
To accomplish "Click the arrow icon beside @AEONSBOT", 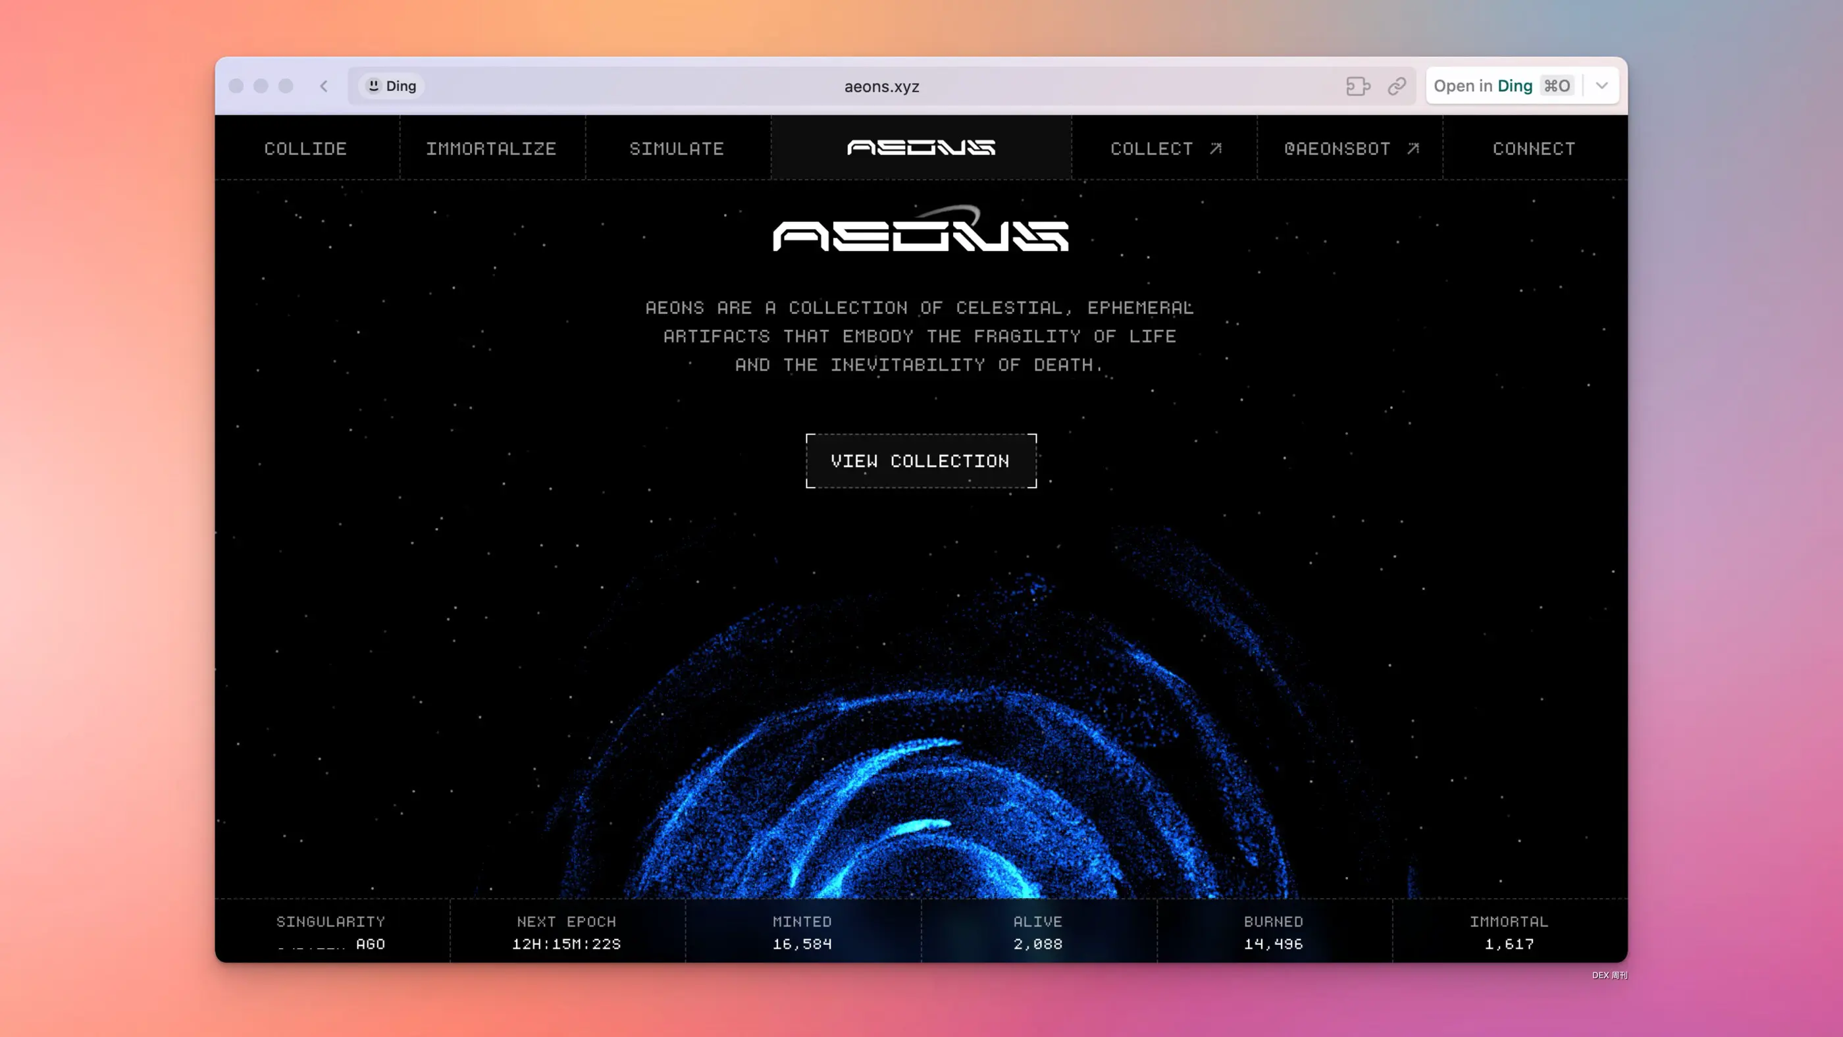I will coord(1413,148).
